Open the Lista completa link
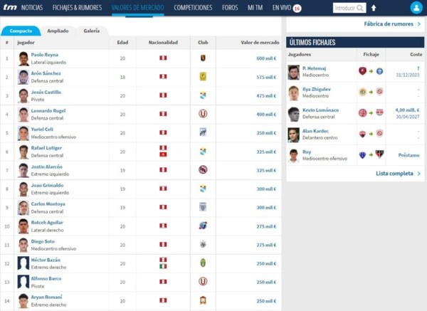 [x=398, y=173]
